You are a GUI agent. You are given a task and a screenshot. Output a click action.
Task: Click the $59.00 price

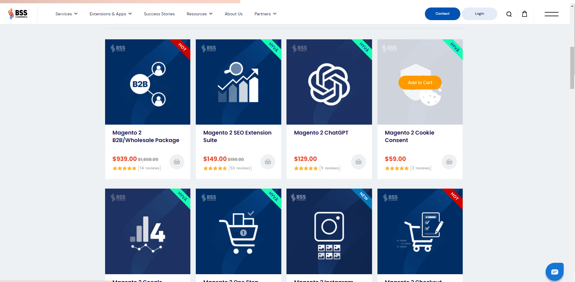(395, 159)
